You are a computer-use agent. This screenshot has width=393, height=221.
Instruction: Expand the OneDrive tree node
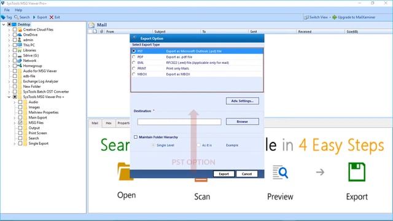pos(9,35)
